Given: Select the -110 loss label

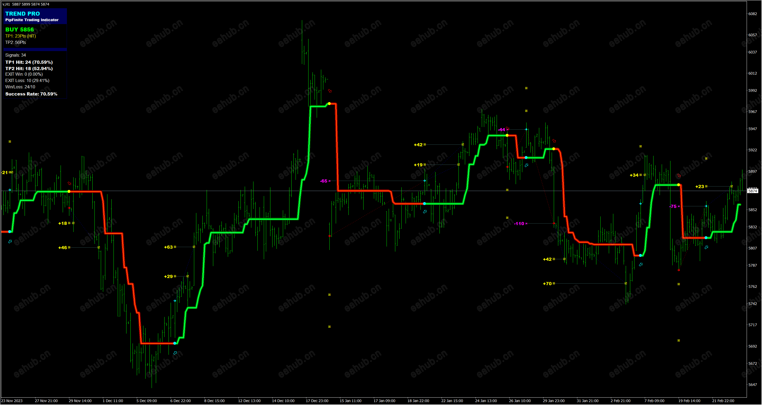Looking at the screenshot, I should [x=519, y=224].
